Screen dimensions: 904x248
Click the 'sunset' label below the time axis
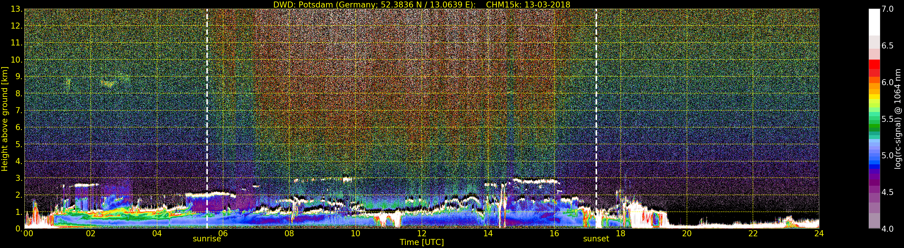tap(596, 239)
